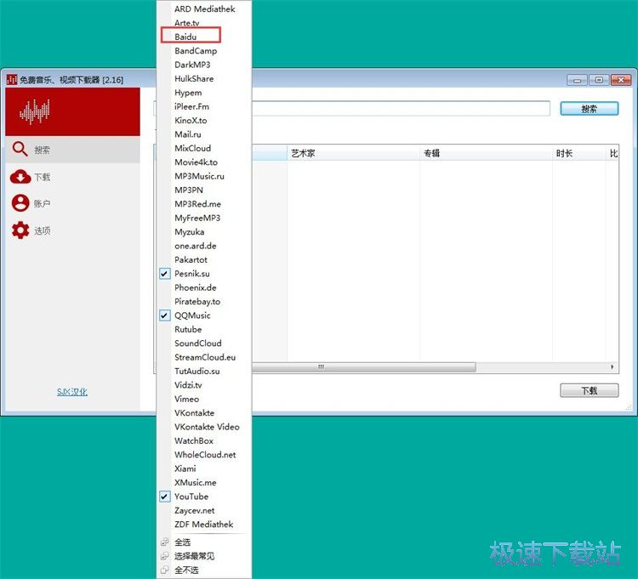Click the 全不选 deselect-all icon
The width and height of the screenshot is (638, 579).
click(164, 570)
